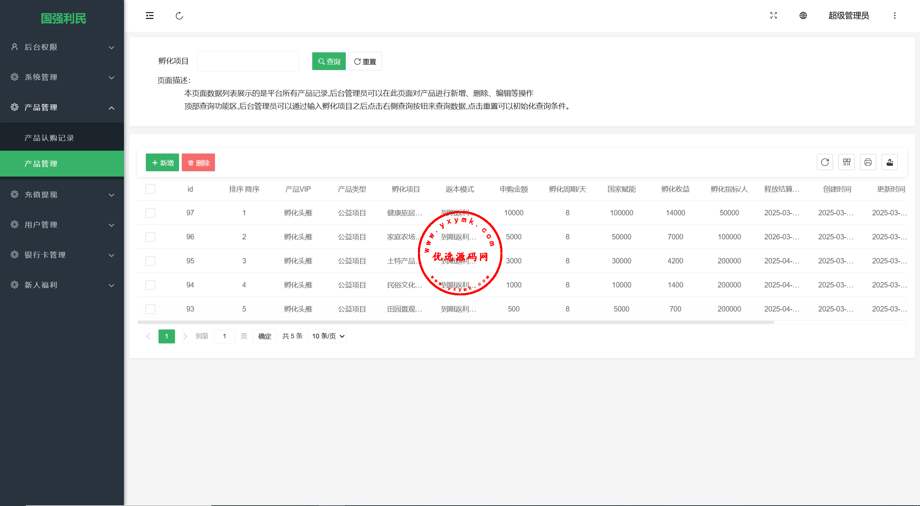The width and height of the screenshot is (920, 506).
Task: Collapse the sidebar with the menu fold icon
Action: point(149,15)
